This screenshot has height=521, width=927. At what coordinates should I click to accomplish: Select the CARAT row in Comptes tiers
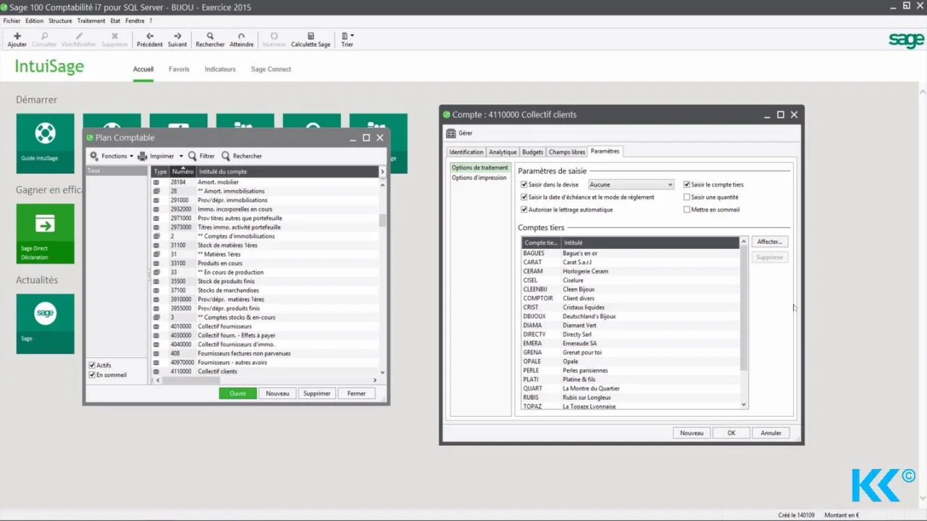[630, 262]
